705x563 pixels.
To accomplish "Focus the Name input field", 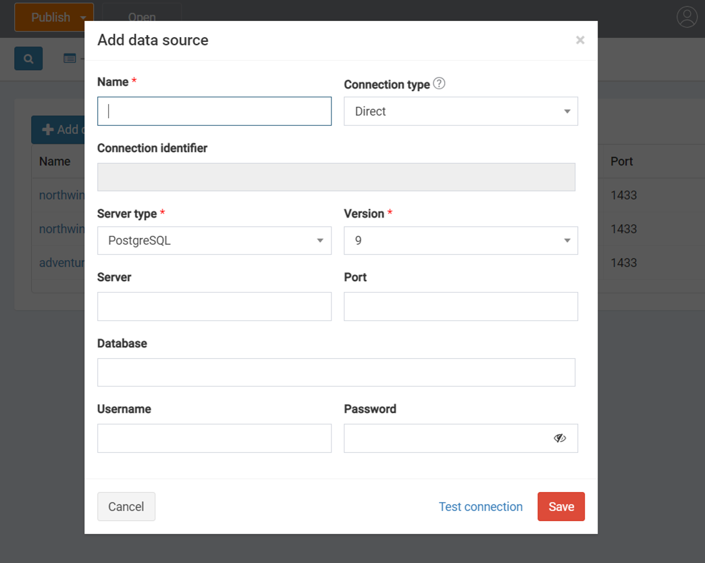I will (x=214, y=111).
